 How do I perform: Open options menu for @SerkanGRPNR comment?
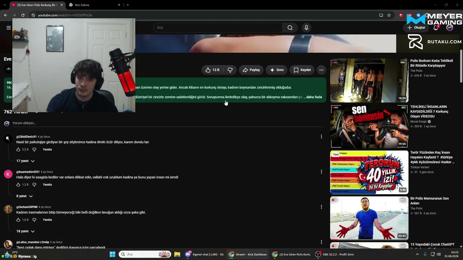click(321, 207)
